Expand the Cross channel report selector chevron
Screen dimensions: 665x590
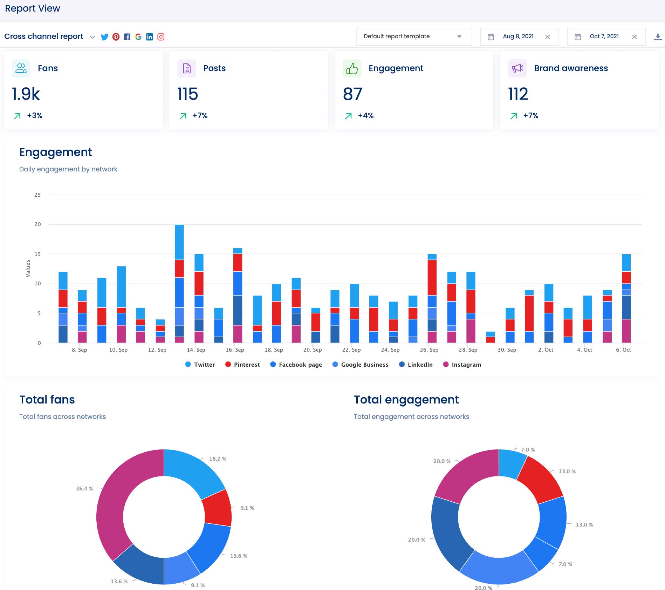click(x=92, y=37)
